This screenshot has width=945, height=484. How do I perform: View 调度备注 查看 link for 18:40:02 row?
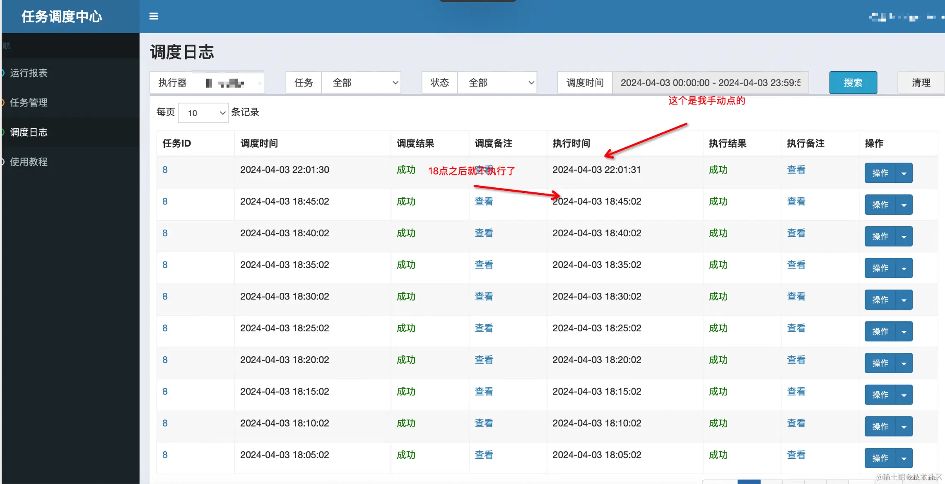pyautogui.click(x=484, y=233)
